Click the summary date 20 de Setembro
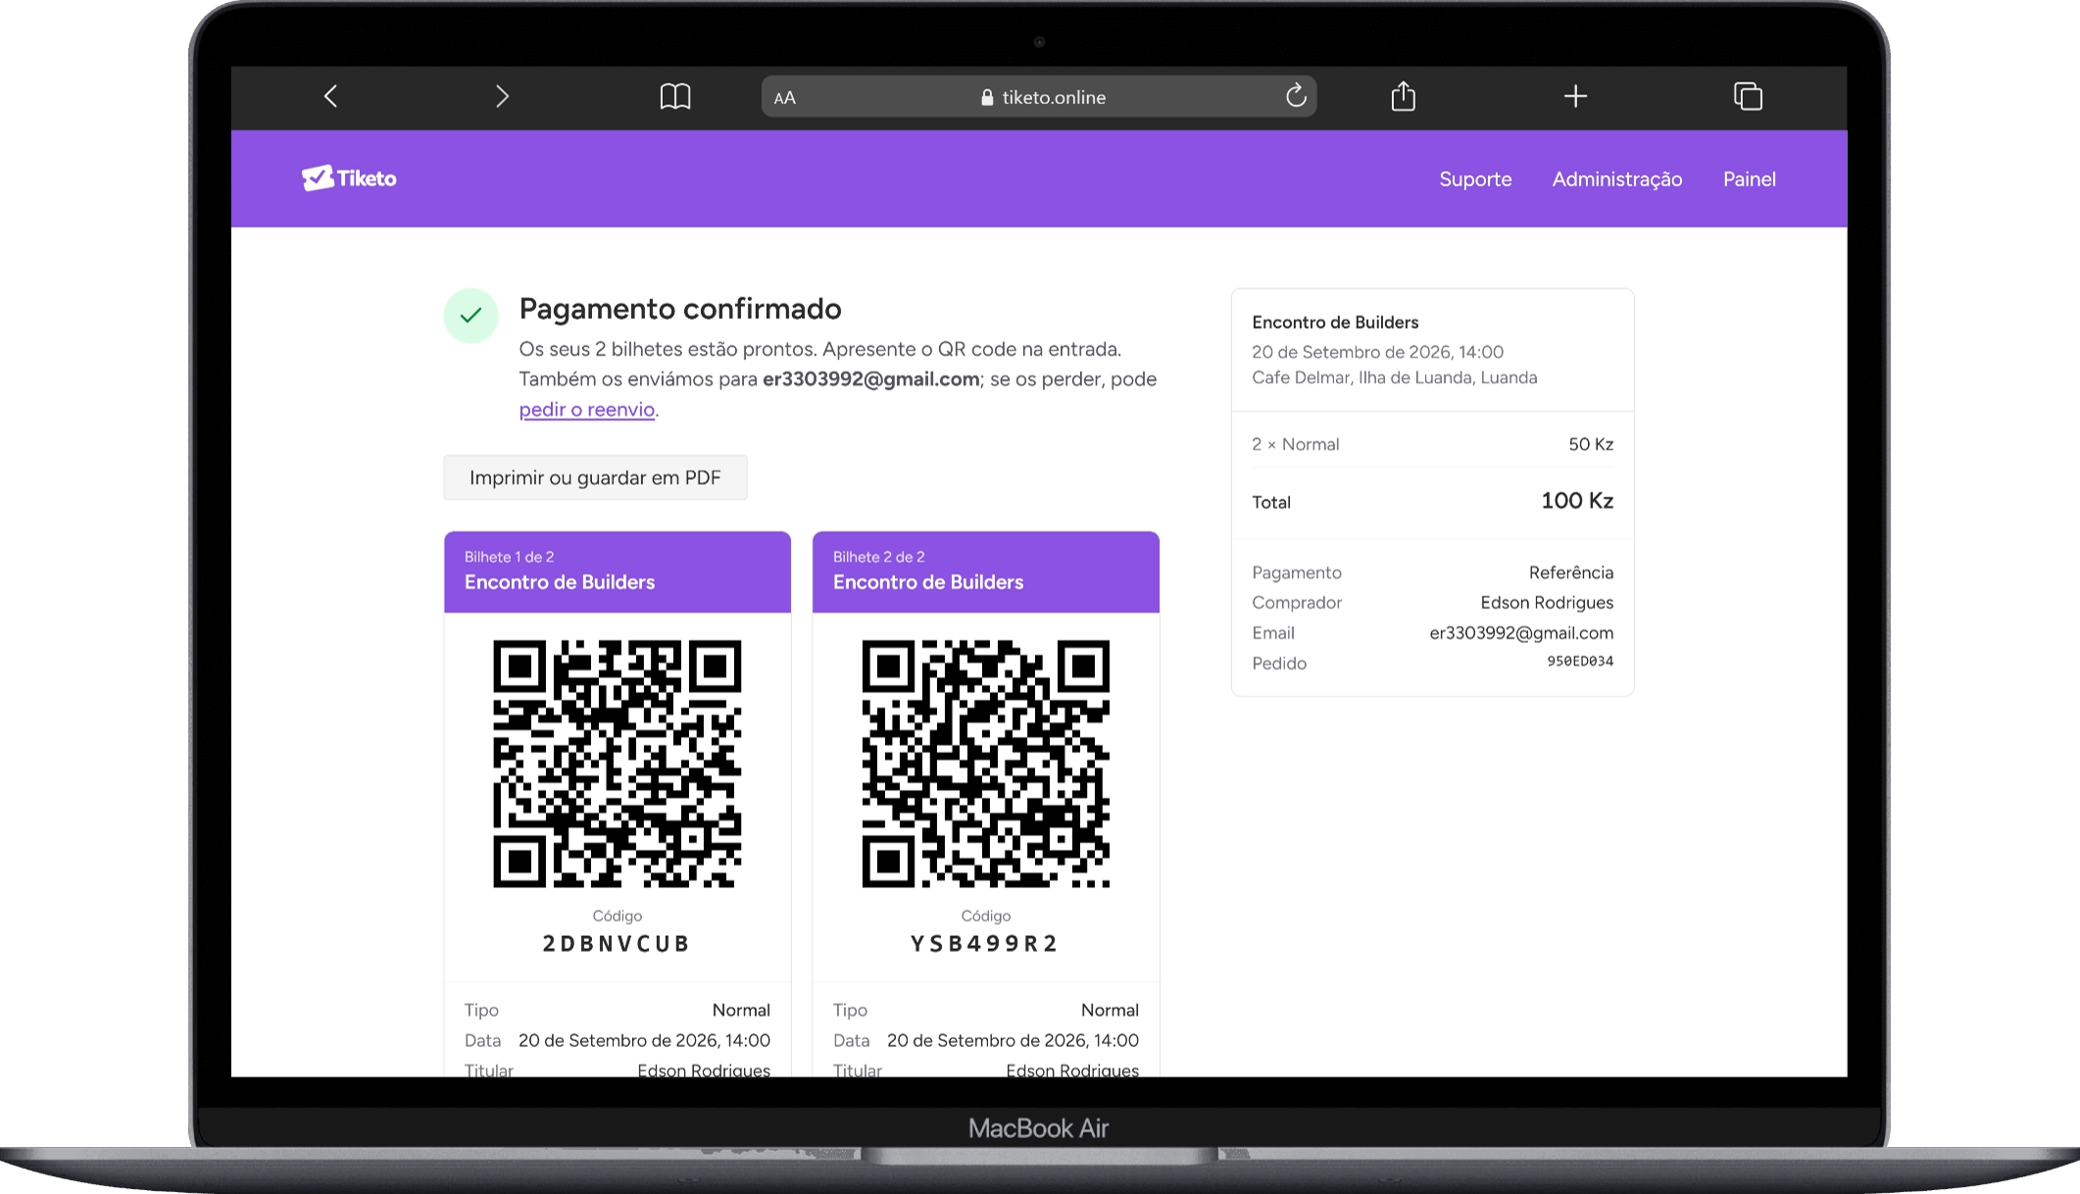2080x1194 pixels. (x=1377, y=352)
